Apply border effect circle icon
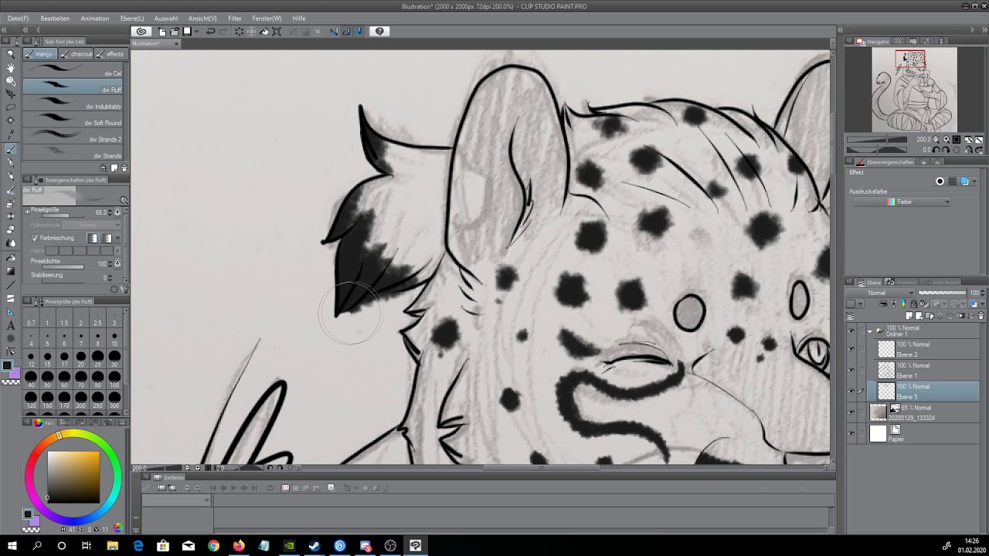989x556 pixels. tap(940, 181)
